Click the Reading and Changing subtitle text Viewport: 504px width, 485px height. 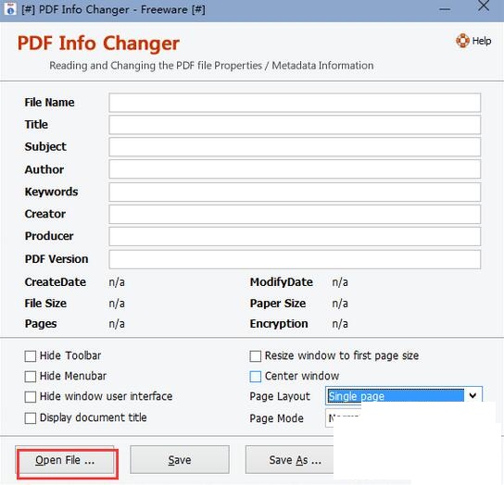tap(211, 66)
